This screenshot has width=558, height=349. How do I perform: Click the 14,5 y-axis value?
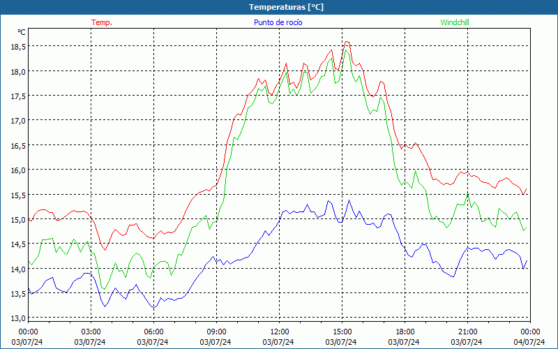(18, 244)
